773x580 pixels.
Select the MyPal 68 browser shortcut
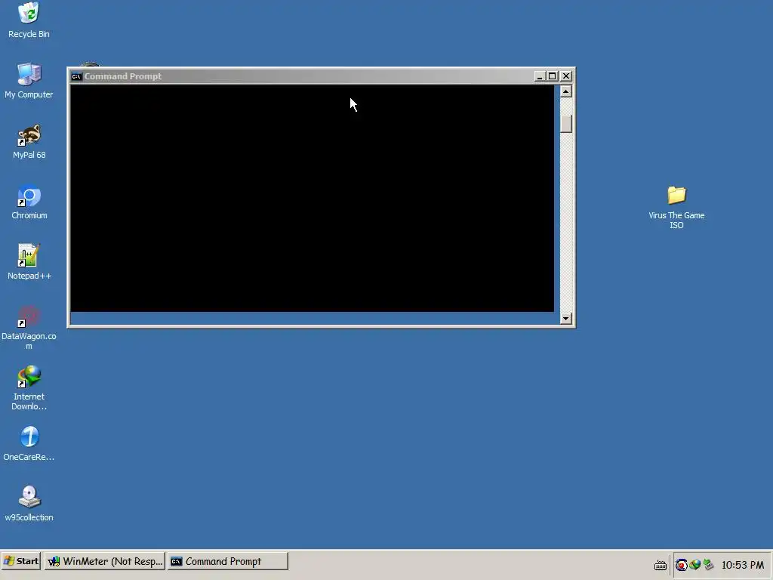[29, 141]
